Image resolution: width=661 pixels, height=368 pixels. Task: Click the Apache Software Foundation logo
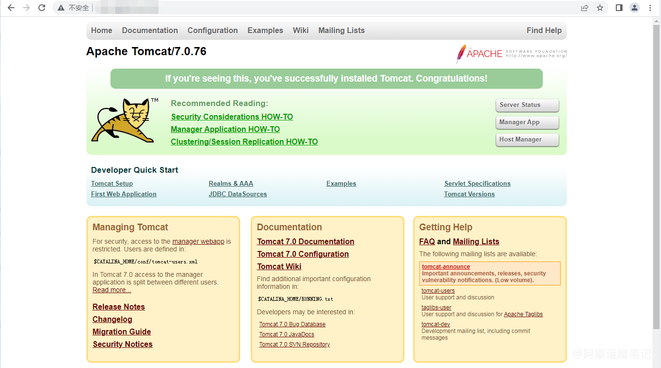[x=512, y=53]
